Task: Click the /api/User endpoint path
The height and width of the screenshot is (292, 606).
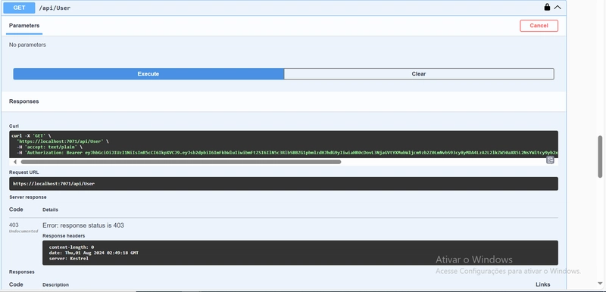Action: 55,8
